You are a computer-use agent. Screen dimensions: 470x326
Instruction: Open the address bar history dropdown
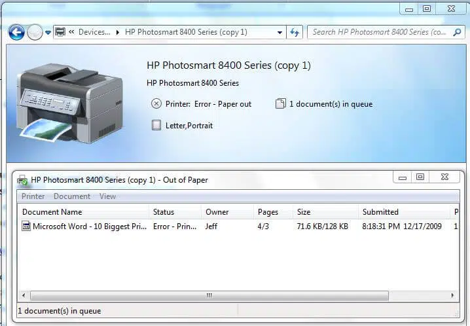pyautogui.click(x=280, y=32)
